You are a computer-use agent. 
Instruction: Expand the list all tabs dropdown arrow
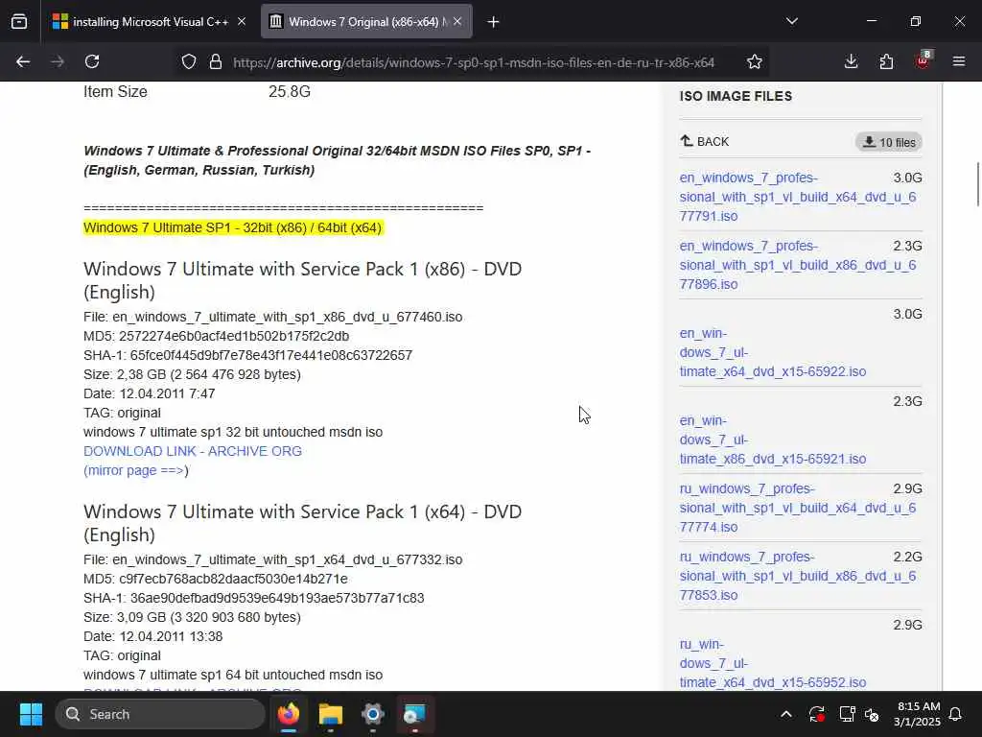click(x=792, y=21)
